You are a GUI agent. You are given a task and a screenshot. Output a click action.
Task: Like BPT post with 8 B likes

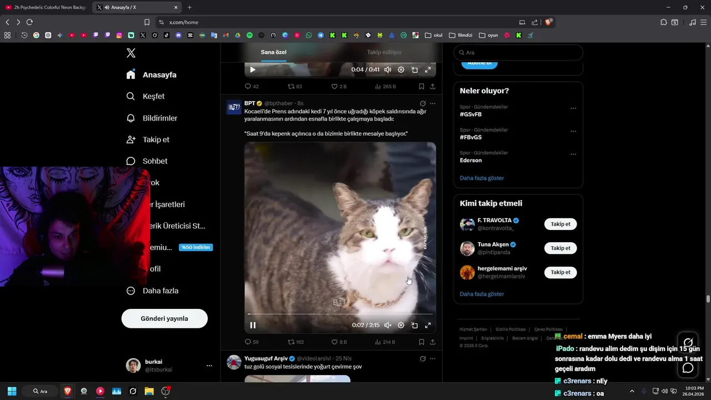339,342
